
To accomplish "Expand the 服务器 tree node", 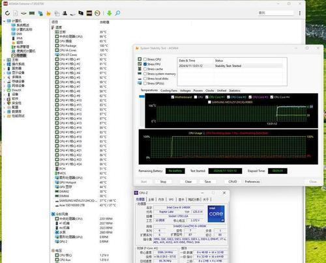I will [4, 68].
